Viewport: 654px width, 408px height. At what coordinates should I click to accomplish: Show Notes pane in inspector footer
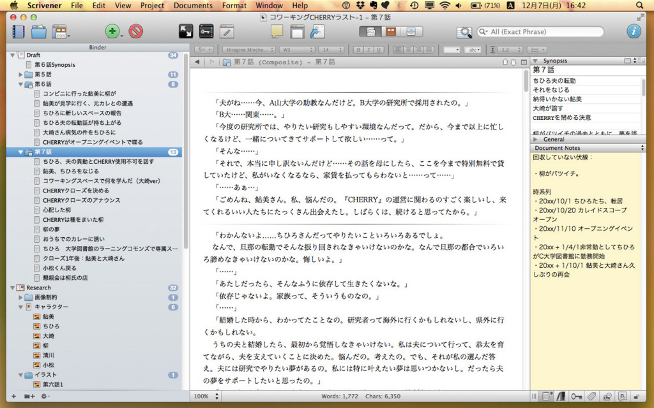[546, 397]
